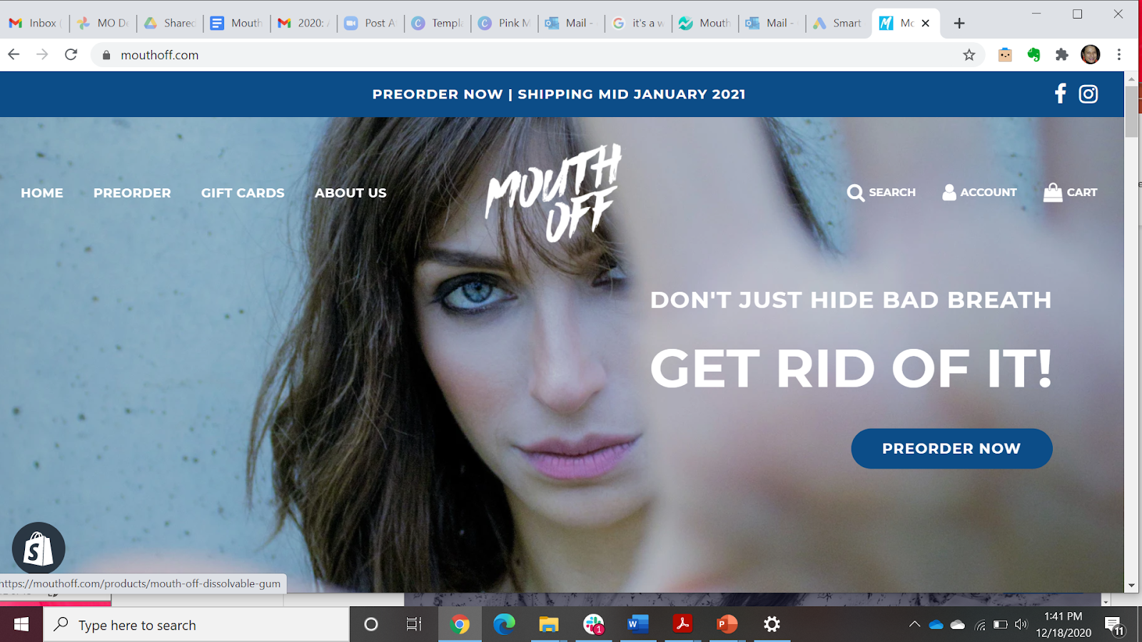Click the tan robot-face extension icon
Image resolution: width=1142 pixels, height=642 pixels.
tap(1005, 55)
